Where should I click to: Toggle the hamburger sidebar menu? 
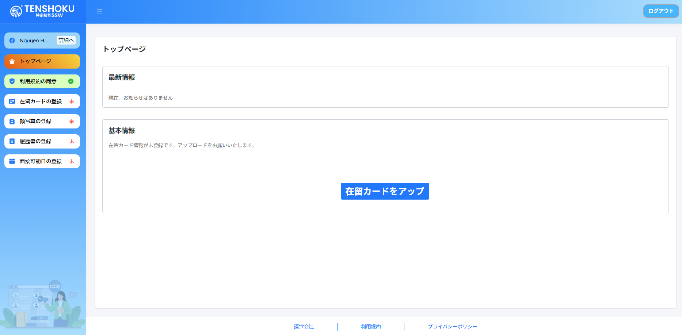pos(99,11)
